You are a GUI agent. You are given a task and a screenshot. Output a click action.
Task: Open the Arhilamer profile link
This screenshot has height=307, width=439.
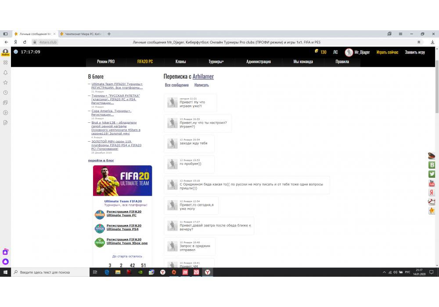coord(203,76)
